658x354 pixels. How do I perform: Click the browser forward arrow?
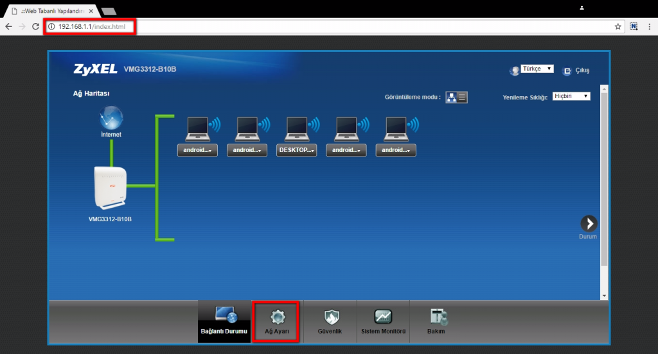[22, 26]
